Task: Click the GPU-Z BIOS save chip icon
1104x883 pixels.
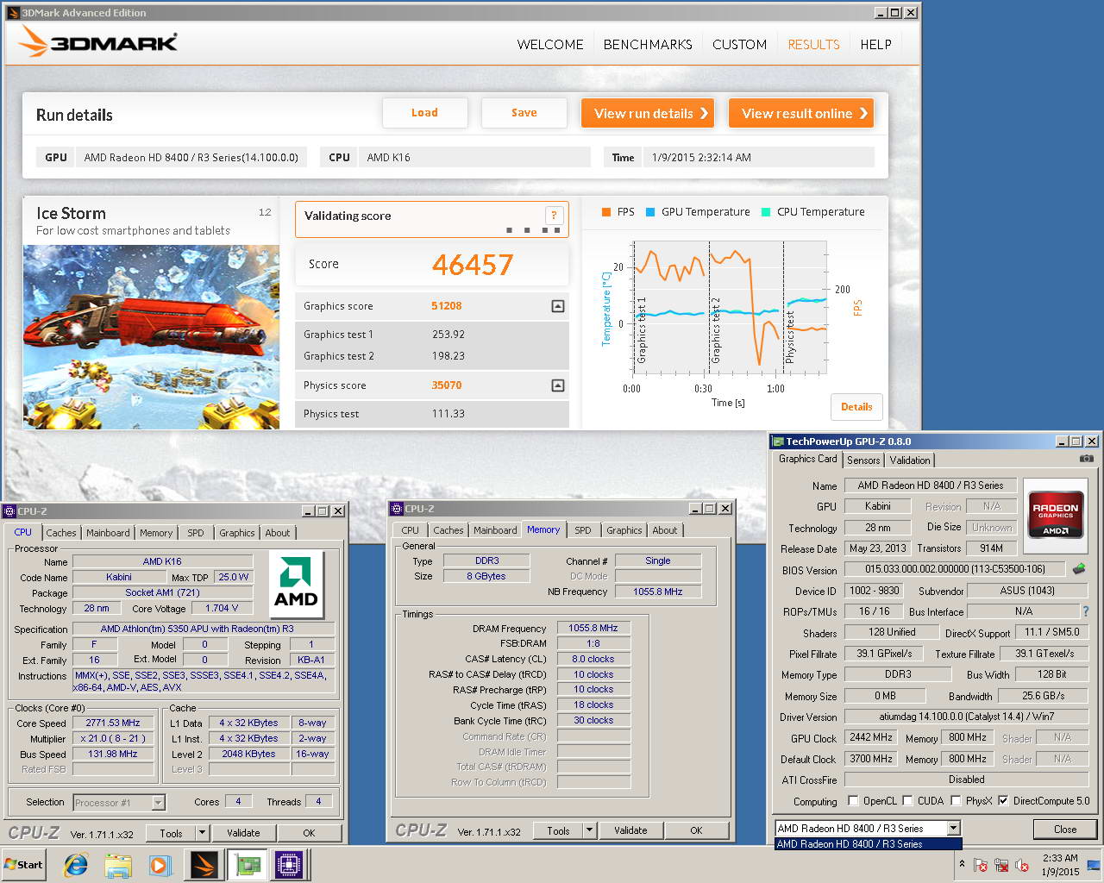Action: [1078, 569]
